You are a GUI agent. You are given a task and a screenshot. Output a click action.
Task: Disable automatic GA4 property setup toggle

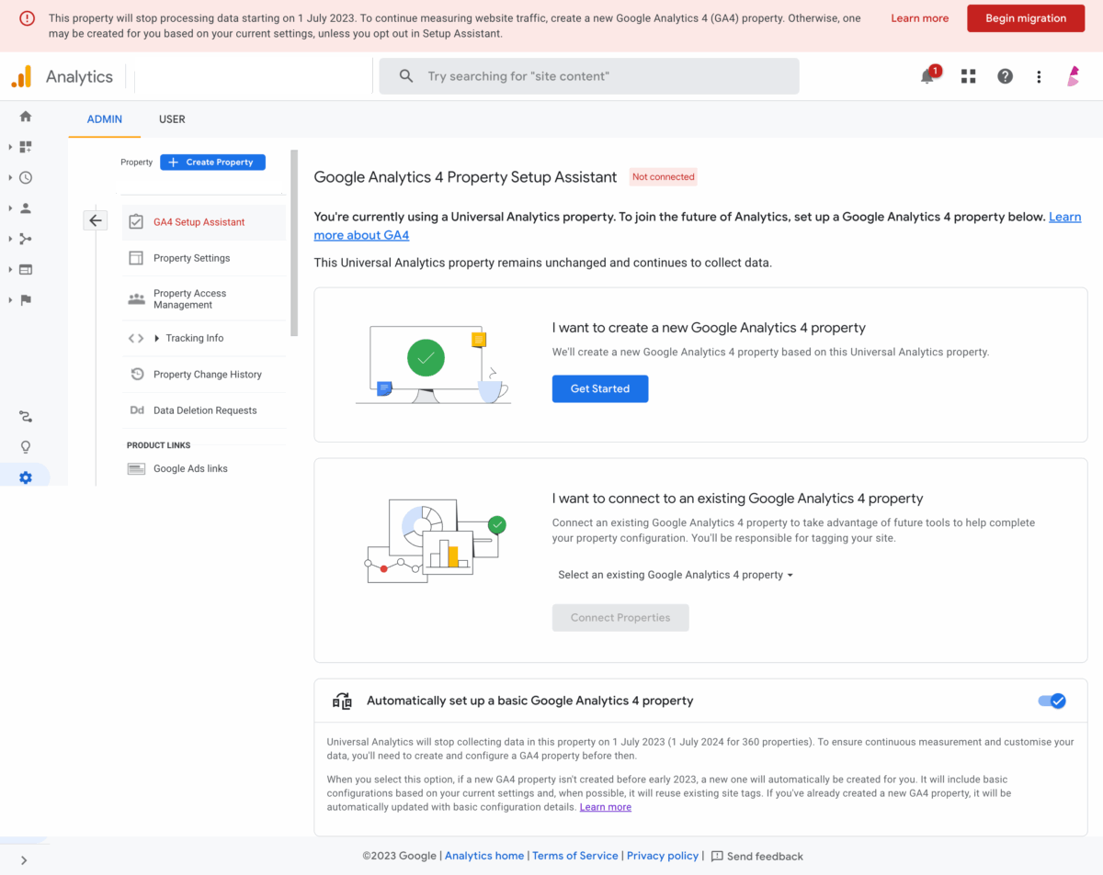tap(1052, 701)
